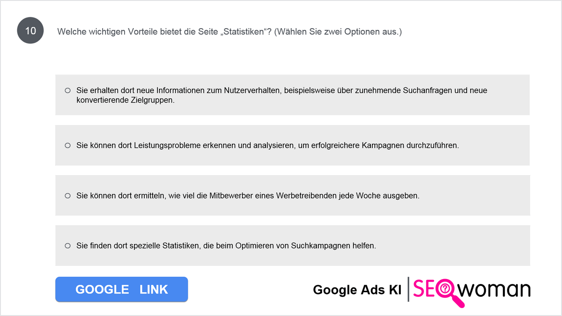Screen dimensions: 562x316
Task: Click empty gray area of the third answer box
Action: point(473,195)
